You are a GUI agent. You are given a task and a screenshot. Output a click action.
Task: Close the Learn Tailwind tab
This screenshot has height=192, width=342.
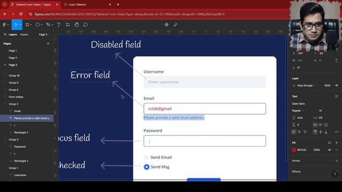coord(110,4)
